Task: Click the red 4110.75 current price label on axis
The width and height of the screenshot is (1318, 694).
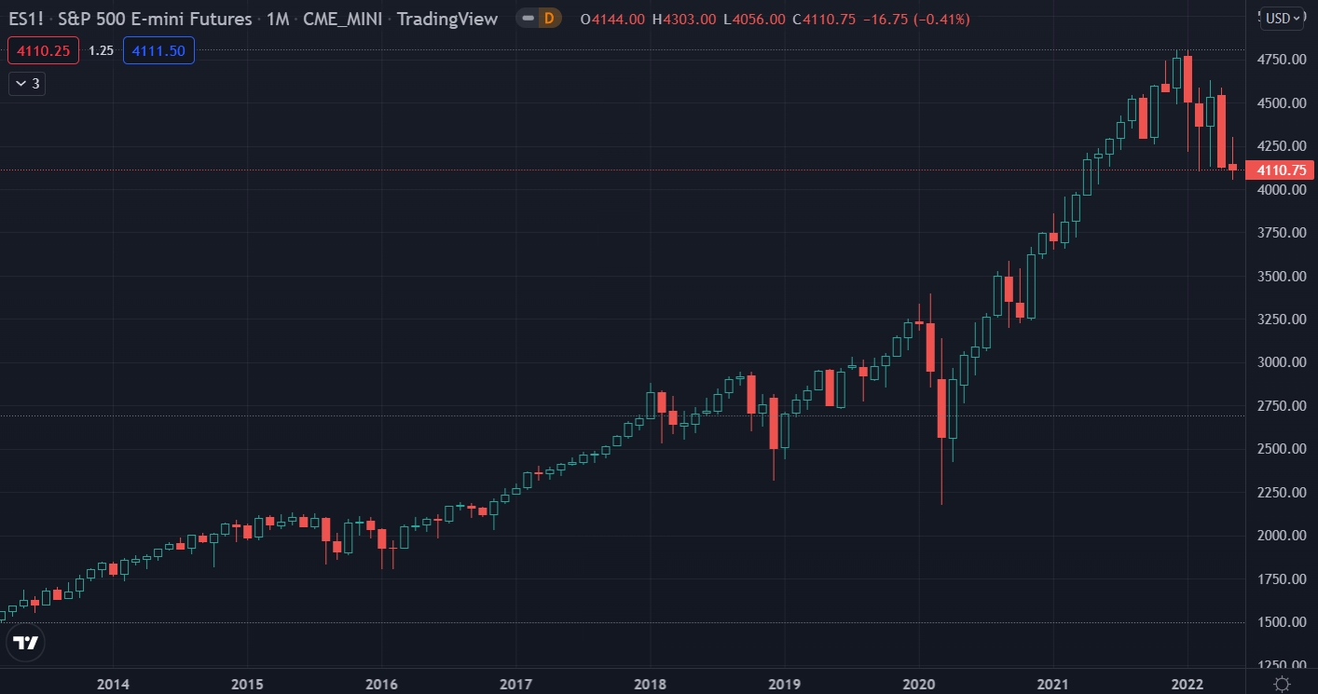Action: 1282,170
